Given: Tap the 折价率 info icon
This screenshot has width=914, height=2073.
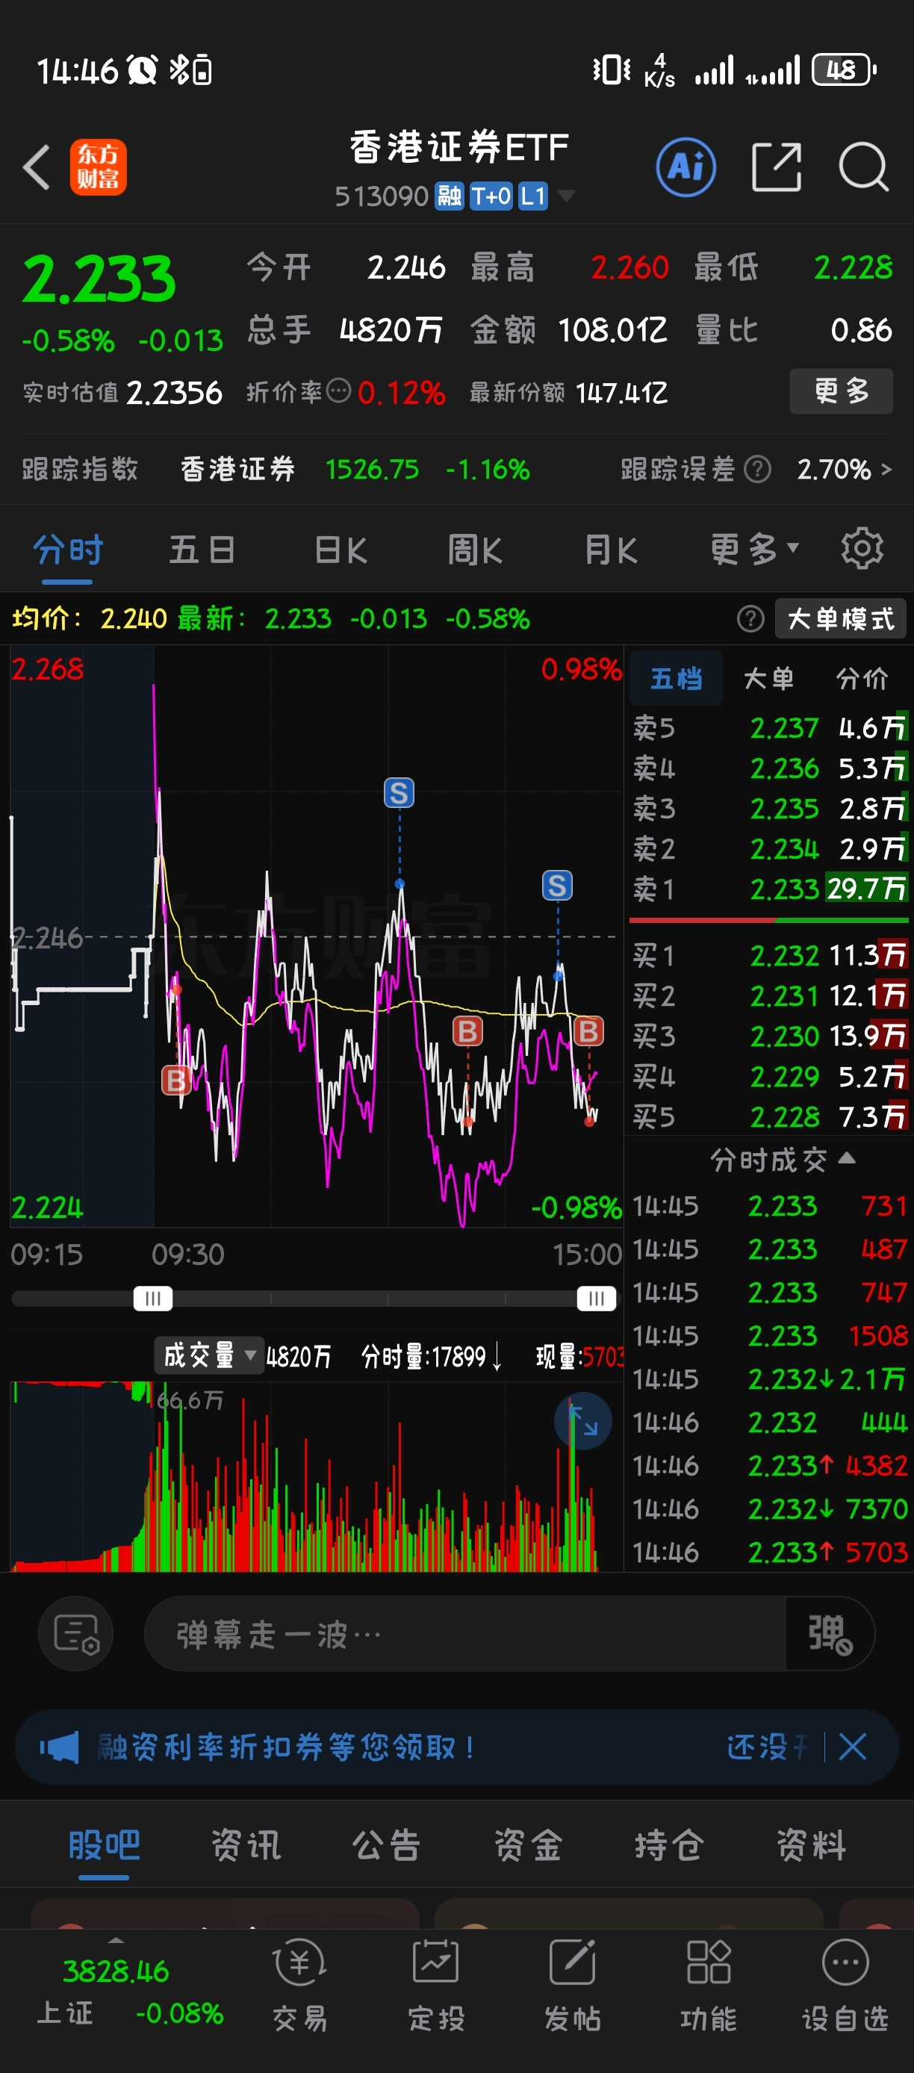Looking at the screenshot, I should pos(339,392).
